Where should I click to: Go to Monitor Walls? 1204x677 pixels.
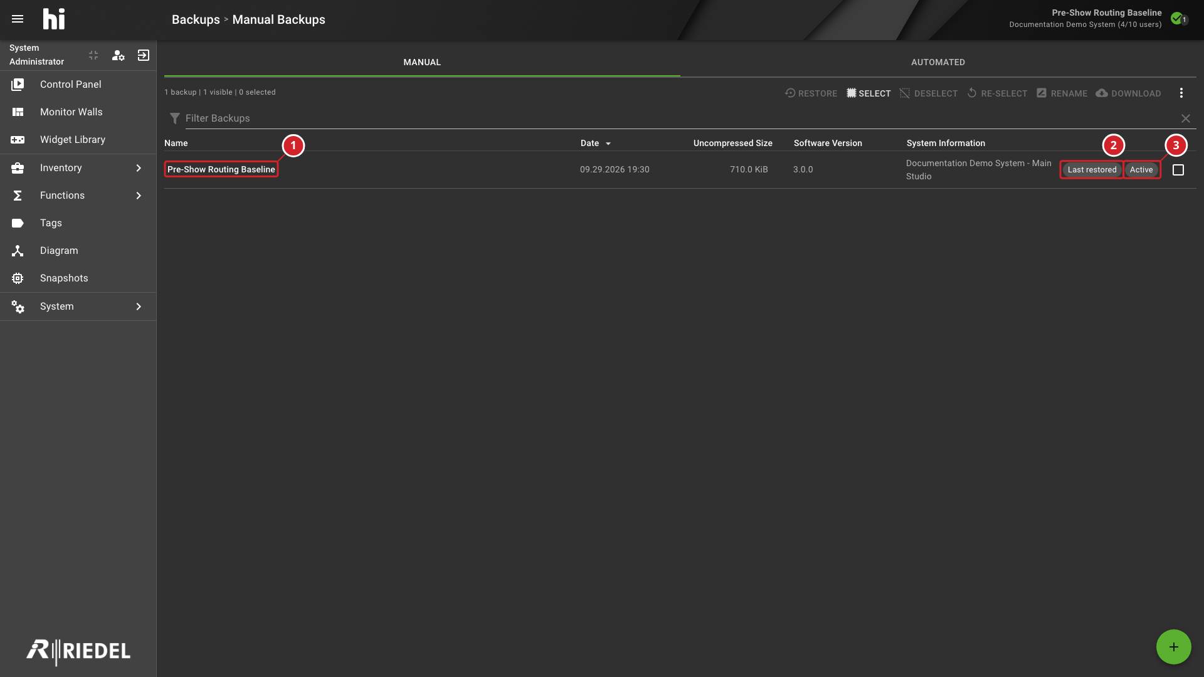click(78, 112)
